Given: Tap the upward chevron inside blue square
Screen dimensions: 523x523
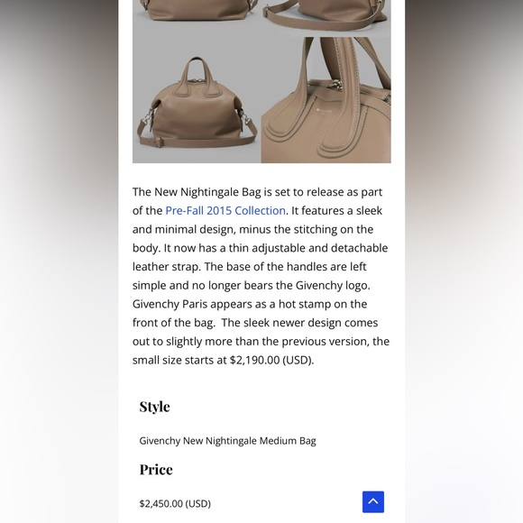Looking at the screenshot, I should [x=373, y=501].
